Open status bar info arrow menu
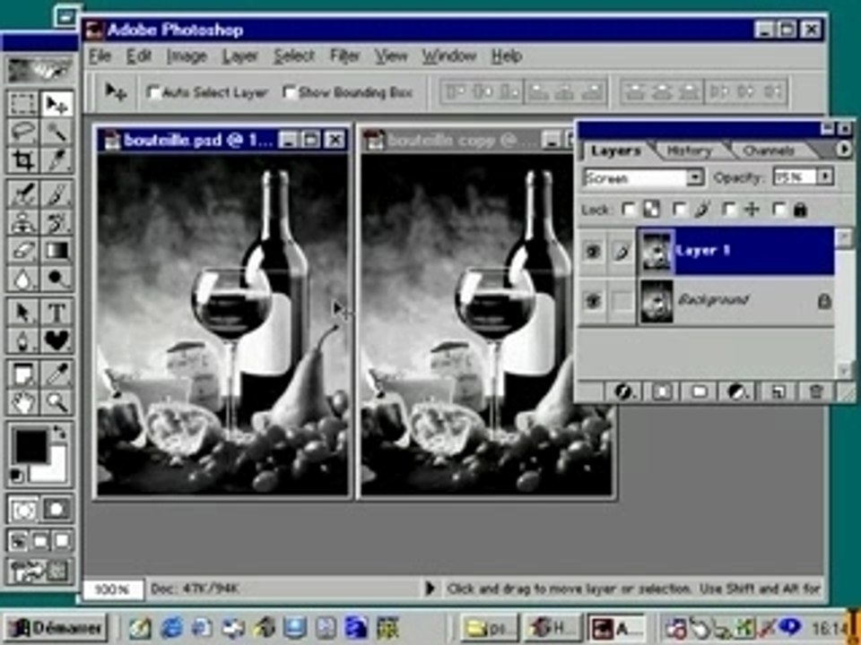The image size is (861, 645). 430,589
